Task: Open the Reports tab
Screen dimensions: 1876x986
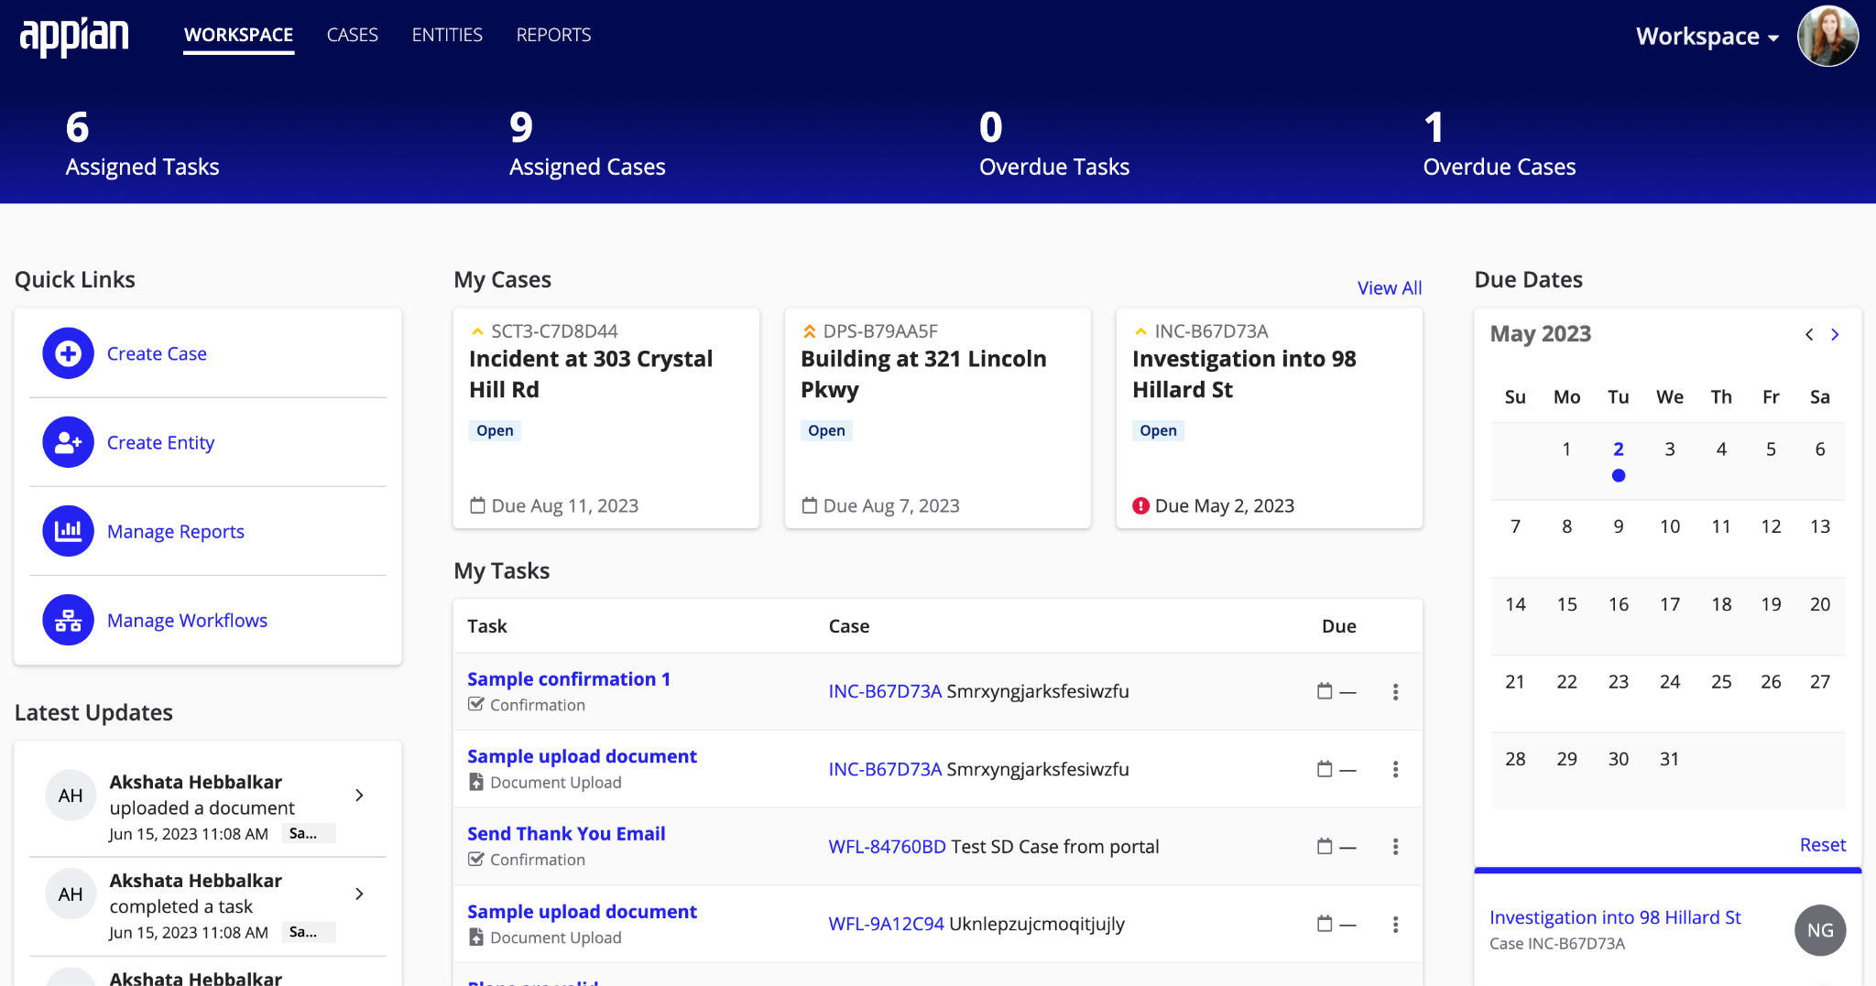Action: pos(553,35)
